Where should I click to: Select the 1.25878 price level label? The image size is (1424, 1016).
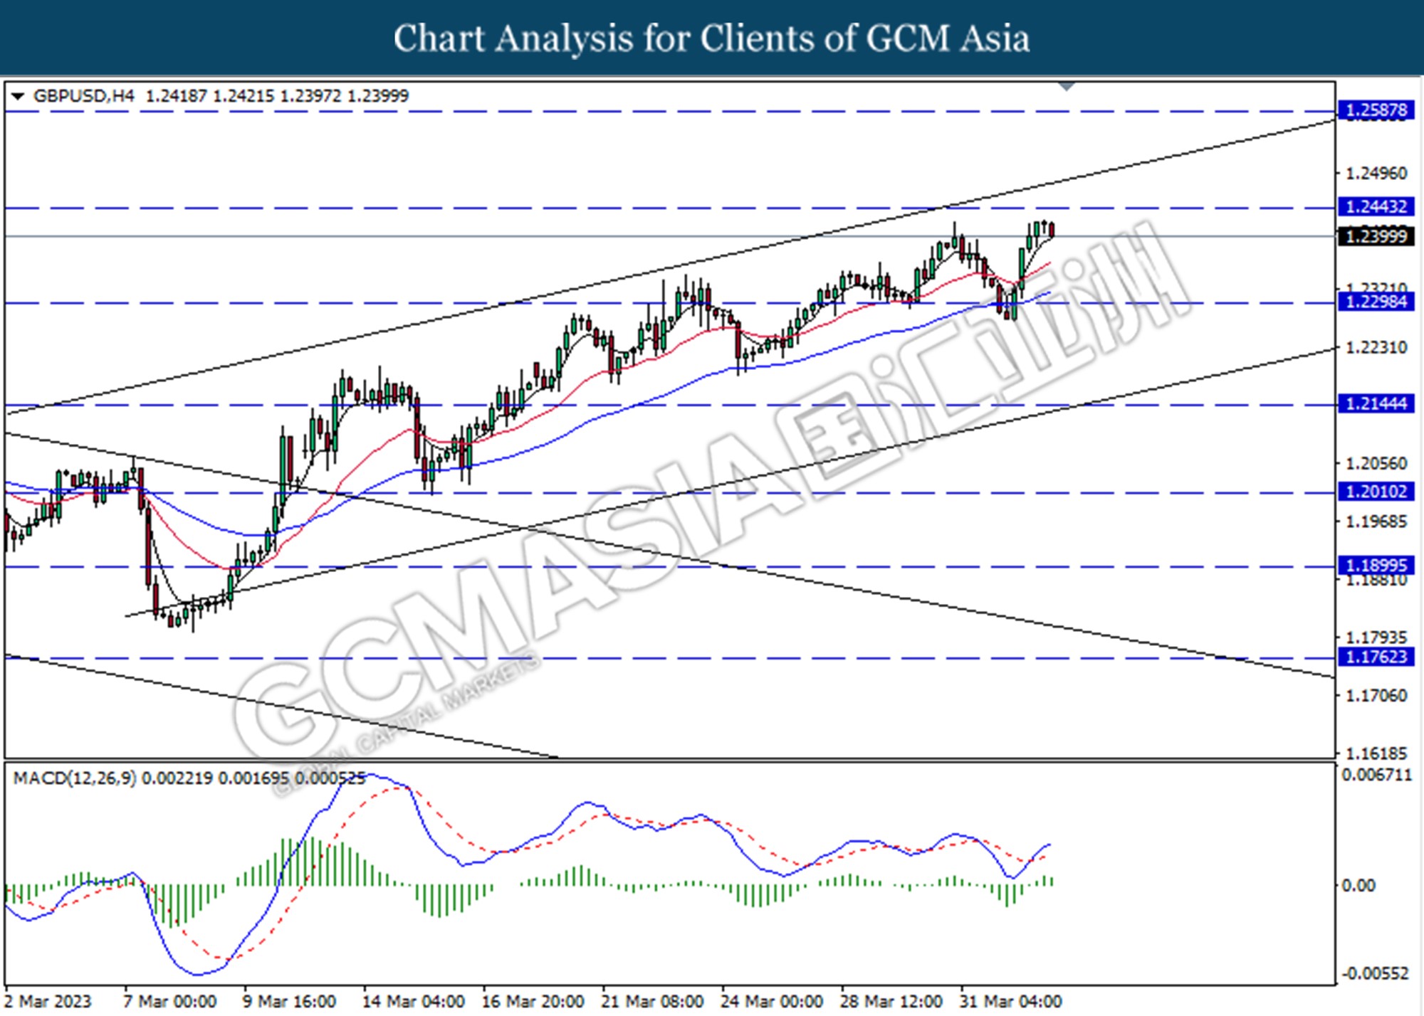coord(1376,110)
